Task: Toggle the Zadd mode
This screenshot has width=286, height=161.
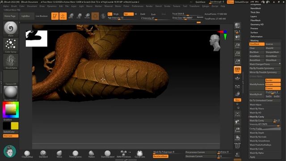Action: 143,14
